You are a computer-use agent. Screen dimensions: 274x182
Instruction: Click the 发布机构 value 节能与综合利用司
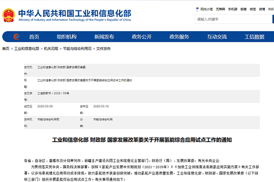48,120
